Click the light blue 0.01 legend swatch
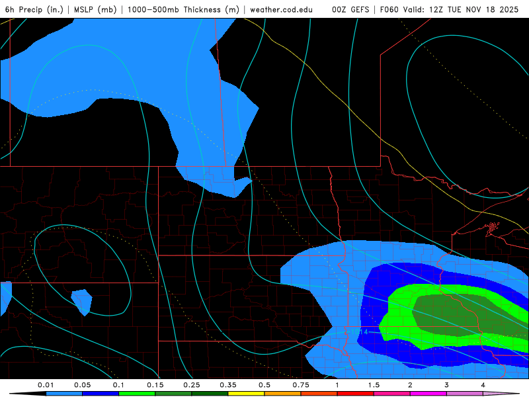This screenshot has height=397, width=529. [x=64, y=394]
